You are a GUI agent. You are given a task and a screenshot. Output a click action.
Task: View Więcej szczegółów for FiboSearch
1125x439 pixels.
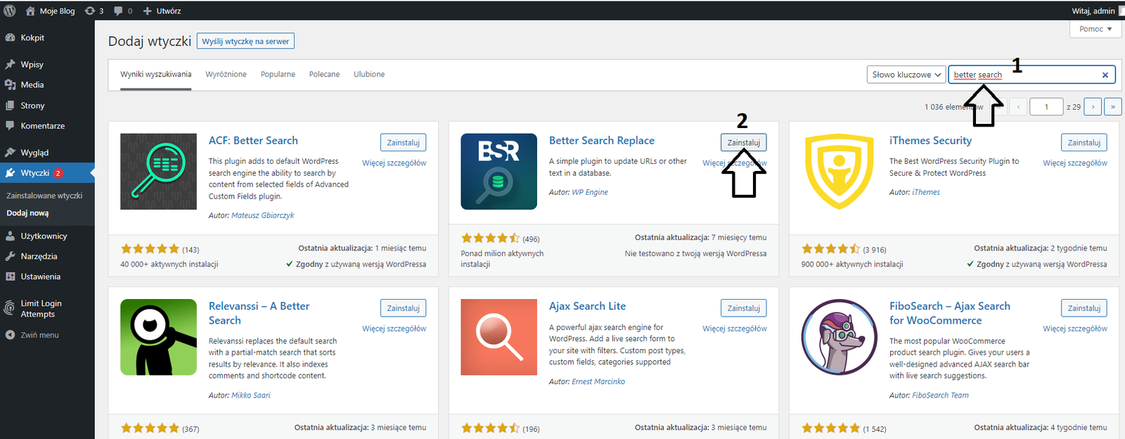pyautogui.click(x=1075, y=329)
